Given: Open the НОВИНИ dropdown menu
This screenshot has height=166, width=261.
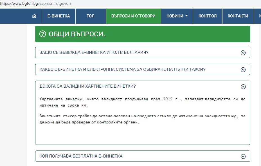Looking at the screenshot, I should 177,16.
